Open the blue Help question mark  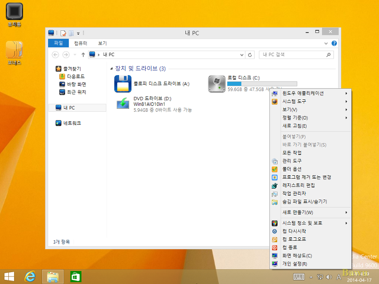click(334, 43)
